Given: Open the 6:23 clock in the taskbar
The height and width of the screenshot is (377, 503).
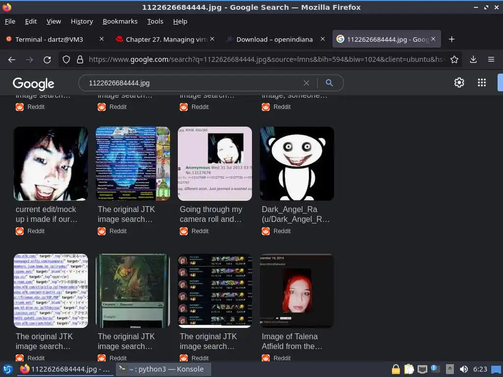Looking at the screenshot, I should point(480,369).
